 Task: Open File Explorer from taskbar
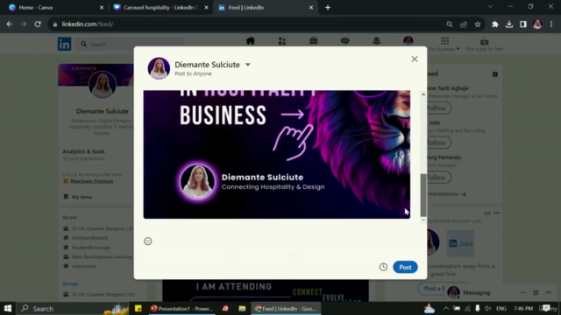242,309
